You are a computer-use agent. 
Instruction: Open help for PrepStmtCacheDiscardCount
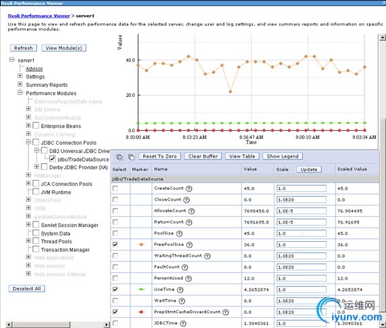tap(225, 313)
